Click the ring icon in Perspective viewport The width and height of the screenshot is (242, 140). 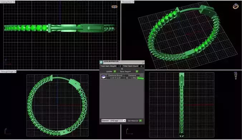(236, 6)
